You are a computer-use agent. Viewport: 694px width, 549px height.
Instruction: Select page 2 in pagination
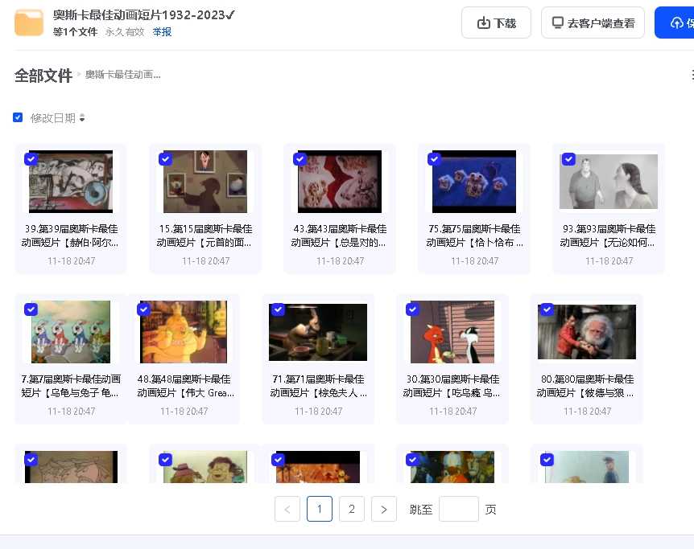[351, 509]
